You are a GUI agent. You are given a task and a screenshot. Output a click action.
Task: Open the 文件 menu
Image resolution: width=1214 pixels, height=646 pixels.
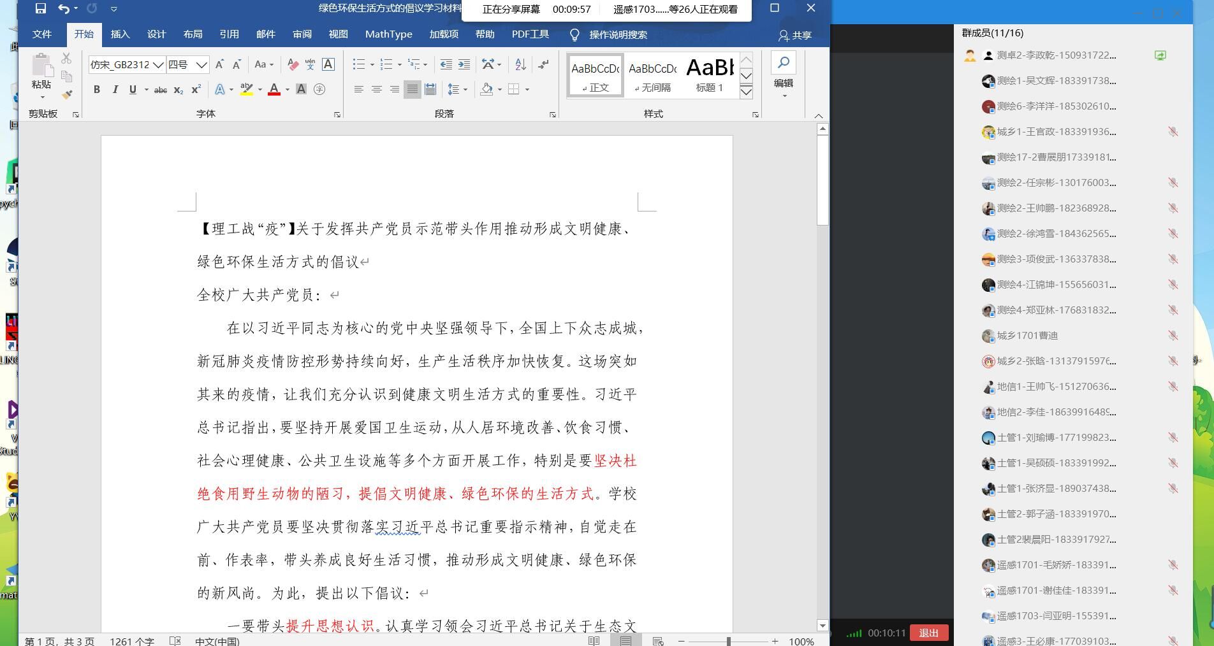pos(42,34)
